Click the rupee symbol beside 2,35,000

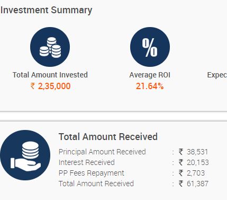[x=33, y=86]
